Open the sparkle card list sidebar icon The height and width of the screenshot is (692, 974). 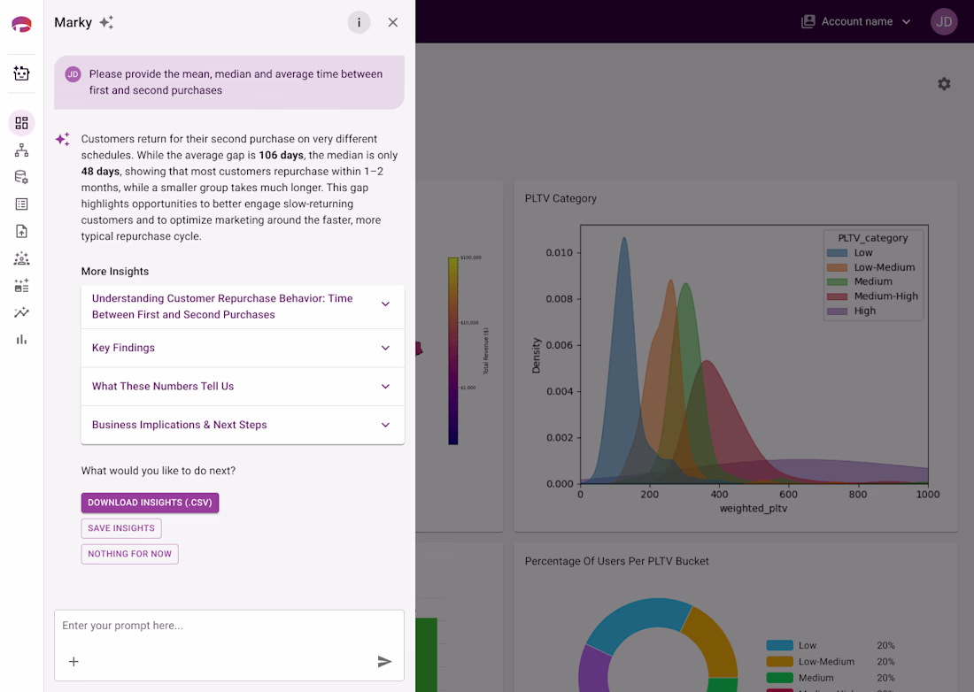pos(21,286)
